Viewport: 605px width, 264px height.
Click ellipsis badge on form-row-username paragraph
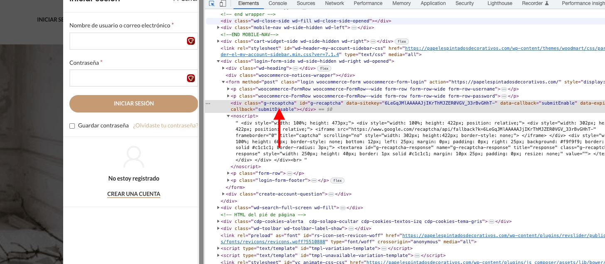[504, 89]
